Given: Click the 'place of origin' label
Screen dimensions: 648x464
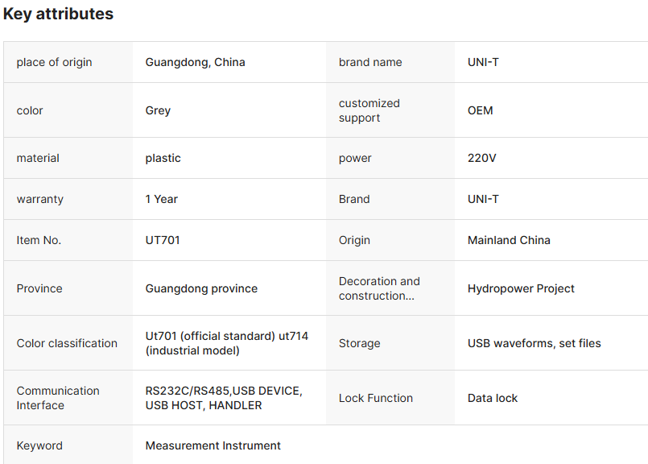Looking at the screenshot, I should point(54,62).
